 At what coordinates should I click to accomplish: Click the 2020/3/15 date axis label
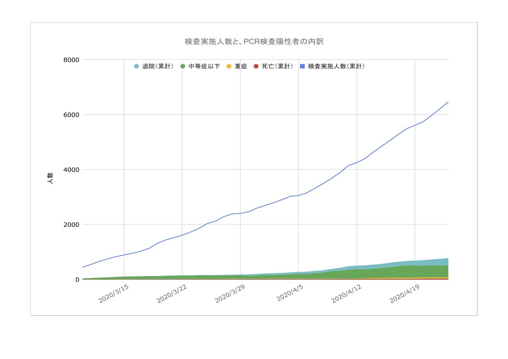114,294
